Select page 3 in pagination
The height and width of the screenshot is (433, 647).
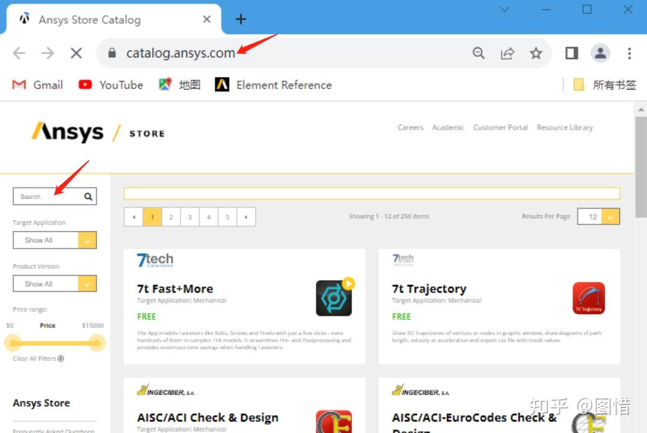click(x=190, y=216)
